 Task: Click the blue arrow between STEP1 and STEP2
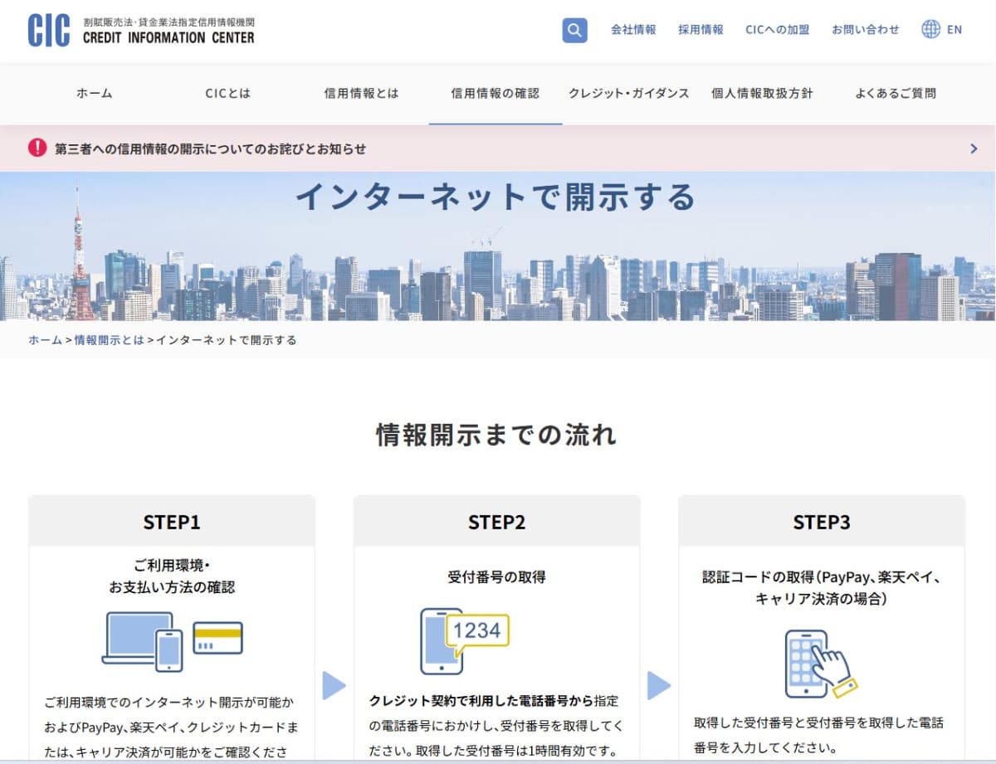(x=334, y=686)
